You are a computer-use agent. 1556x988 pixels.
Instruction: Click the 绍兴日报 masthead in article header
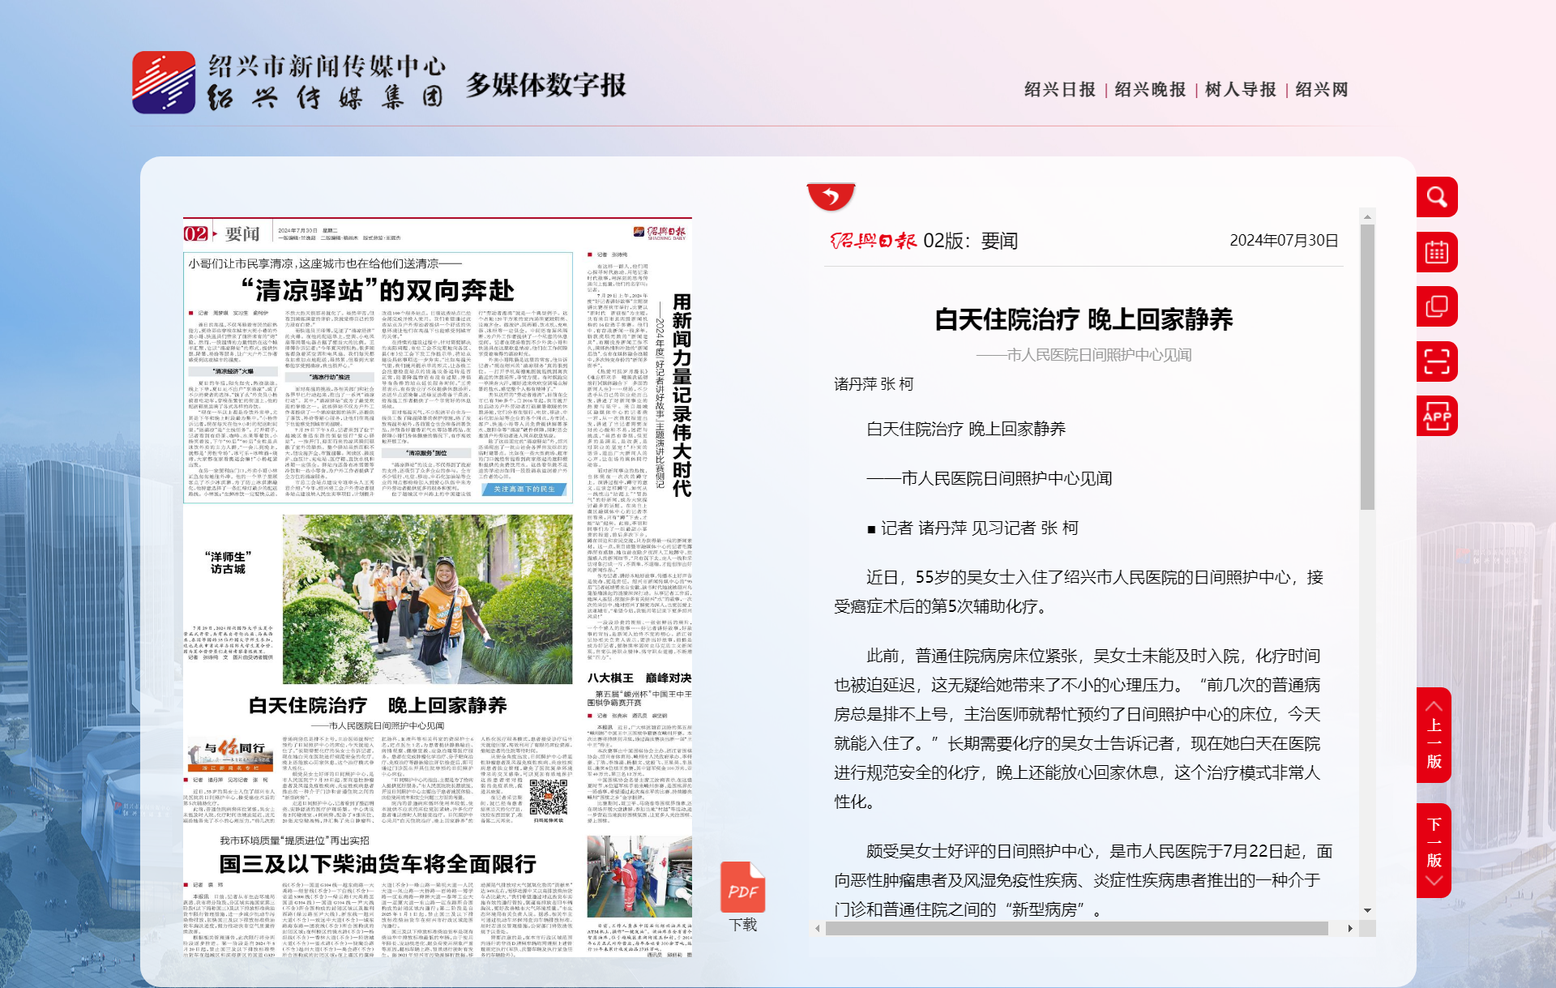point(874,241)
